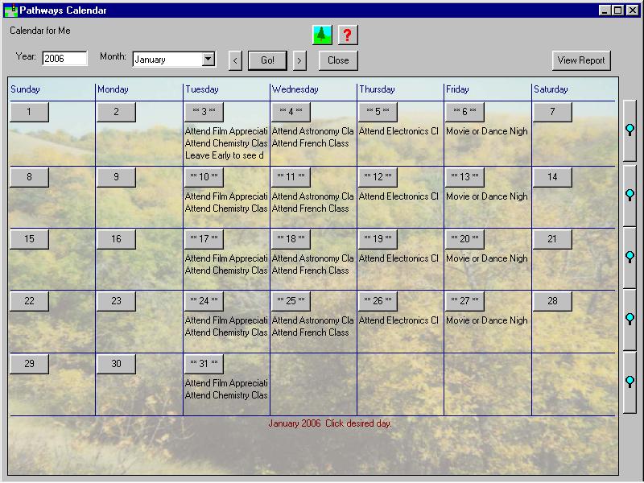Screen dimensions: 644x483
Task: Click the pin button beside the fourth week
Action: [630, 319]
